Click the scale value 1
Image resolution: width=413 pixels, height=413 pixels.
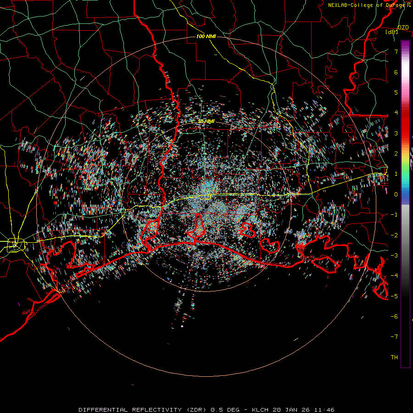point(396,174)
